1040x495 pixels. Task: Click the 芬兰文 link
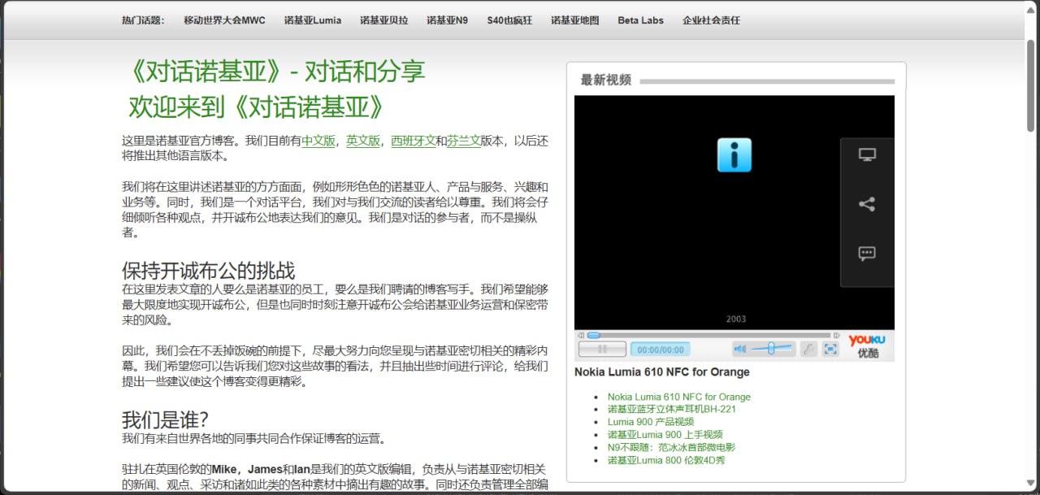coord(464,141)
